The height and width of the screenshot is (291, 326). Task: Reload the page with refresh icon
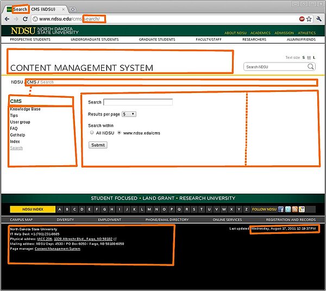coord(26,18)
